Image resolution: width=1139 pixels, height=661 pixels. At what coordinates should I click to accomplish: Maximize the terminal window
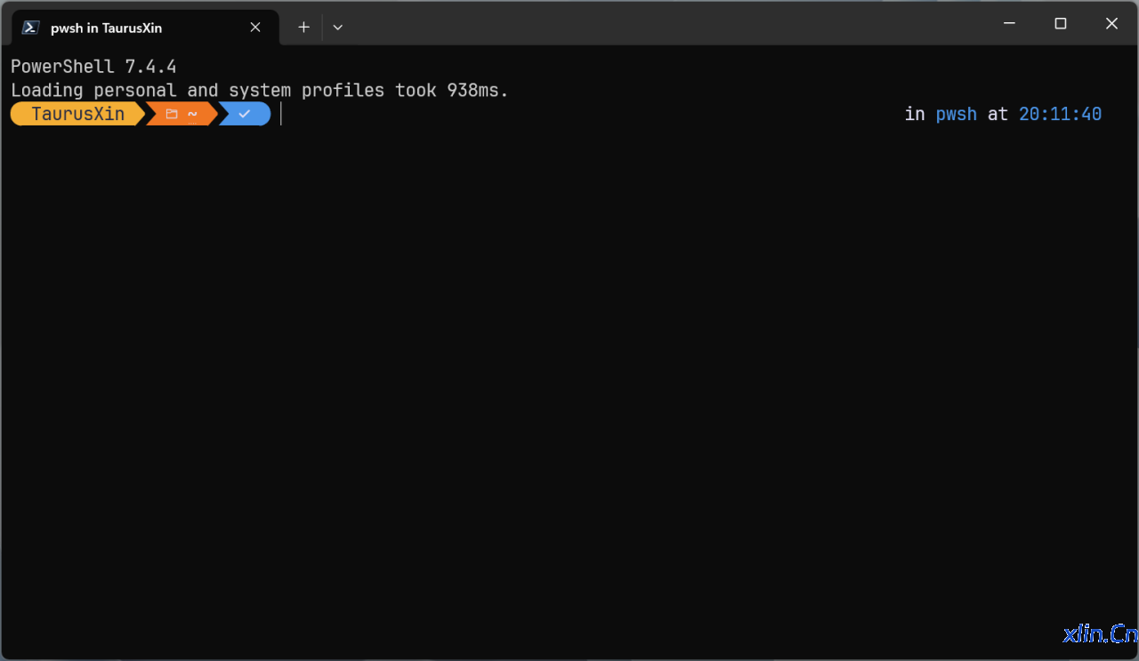coord(1061,24)
